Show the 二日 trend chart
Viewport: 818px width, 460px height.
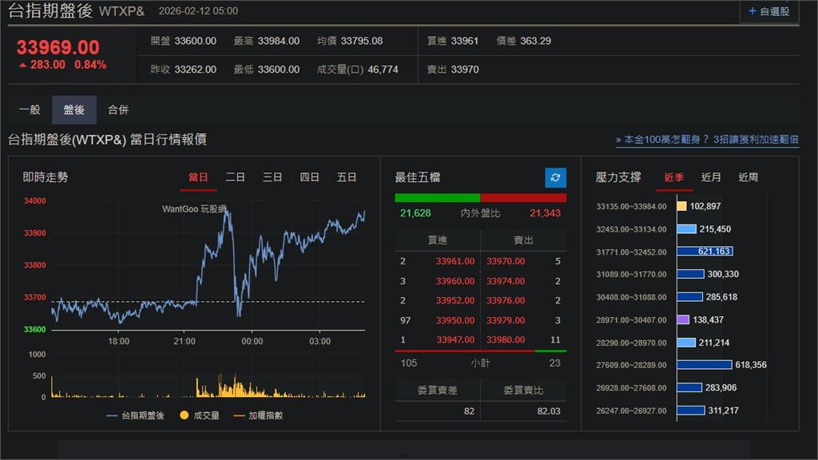(236, 177)
